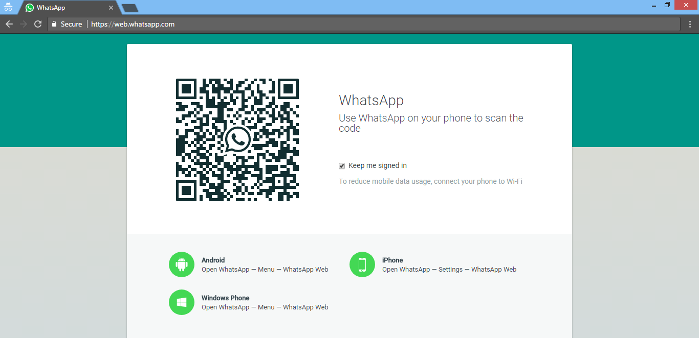Select the WhatsApp browser tab
Screen dimensions: 699x338
coord(69,8)
